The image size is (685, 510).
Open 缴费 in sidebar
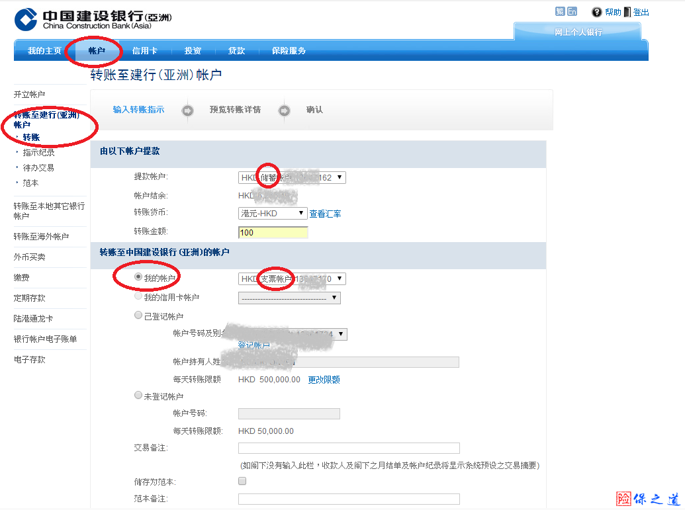click(x=21, y=278)
